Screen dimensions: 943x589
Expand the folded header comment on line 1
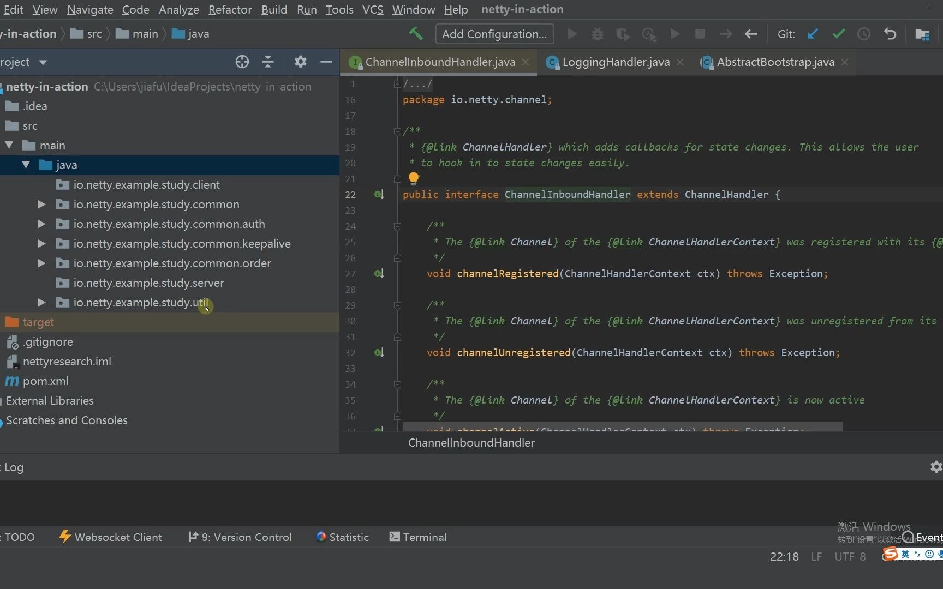pos(397,84)
